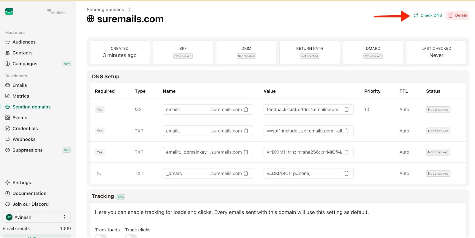Screen dimensions: 475x238
Task: Toggle the Track clicks switch
Action: click(131, 237)
